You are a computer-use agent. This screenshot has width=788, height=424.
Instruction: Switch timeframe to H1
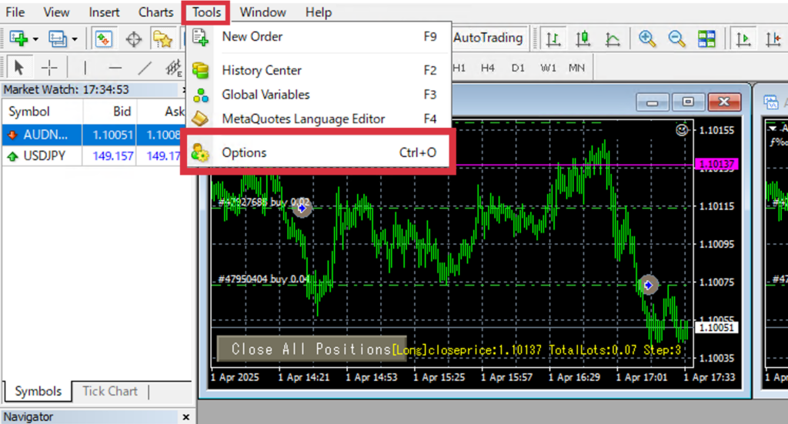click(459, 68)
